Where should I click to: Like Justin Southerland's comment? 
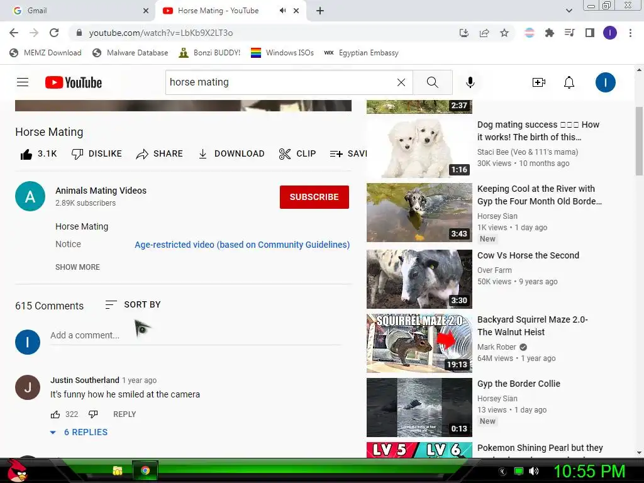55,414
